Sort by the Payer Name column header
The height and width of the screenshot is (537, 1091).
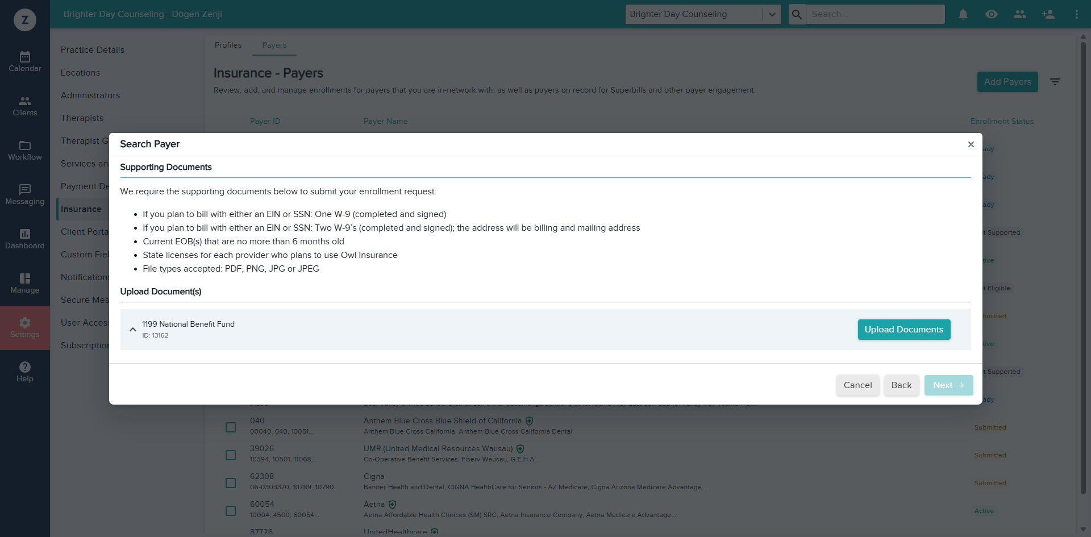[386, 122]
